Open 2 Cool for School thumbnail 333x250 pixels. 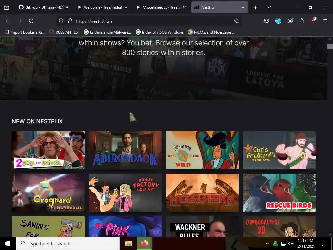(x=48, y=150)
